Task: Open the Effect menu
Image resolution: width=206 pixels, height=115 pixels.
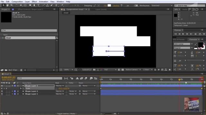Action: [x=34, y=2]
